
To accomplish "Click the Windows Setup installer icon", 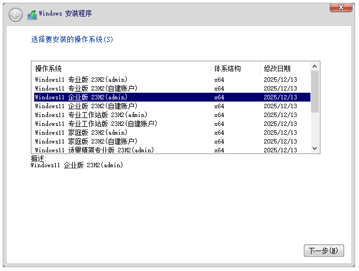I will tap(33, 15).
